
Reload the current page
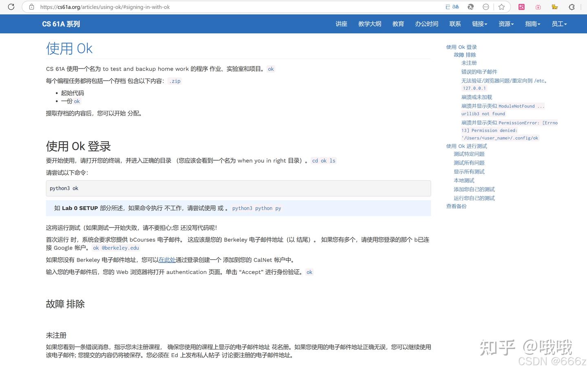[11, 7]
